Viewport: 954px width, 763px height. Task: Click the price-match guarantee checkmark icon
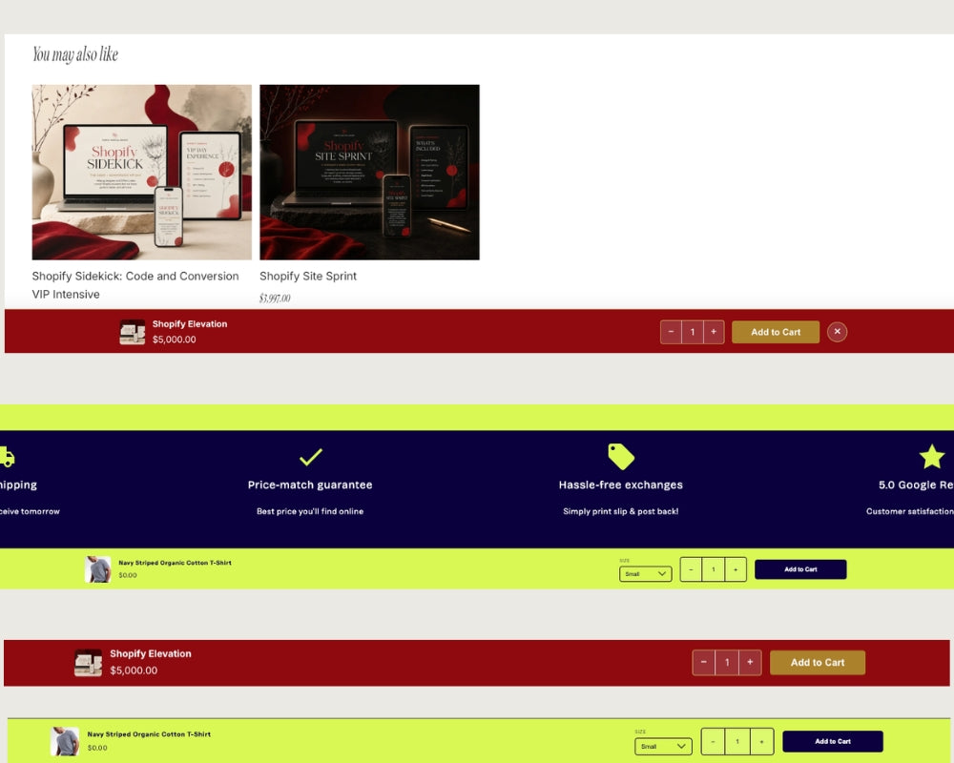(x=311, y=456)
